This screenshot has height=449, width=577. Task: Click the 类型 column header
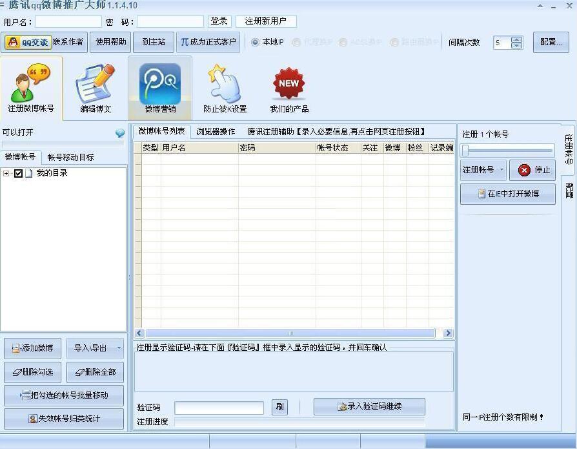pos(151,148)
